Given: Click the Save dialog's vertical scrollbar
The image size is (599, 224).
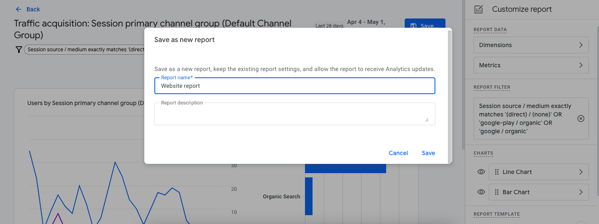Looking at the screenshot, I should click(x=450, y=96).
